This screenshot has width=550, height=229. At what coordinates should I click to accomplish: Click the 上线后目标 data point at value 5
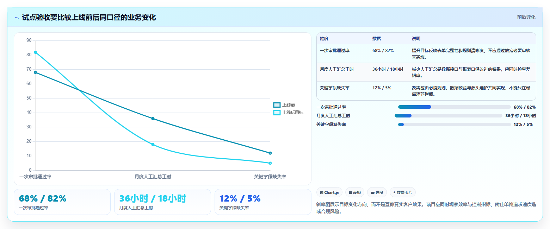270,163
